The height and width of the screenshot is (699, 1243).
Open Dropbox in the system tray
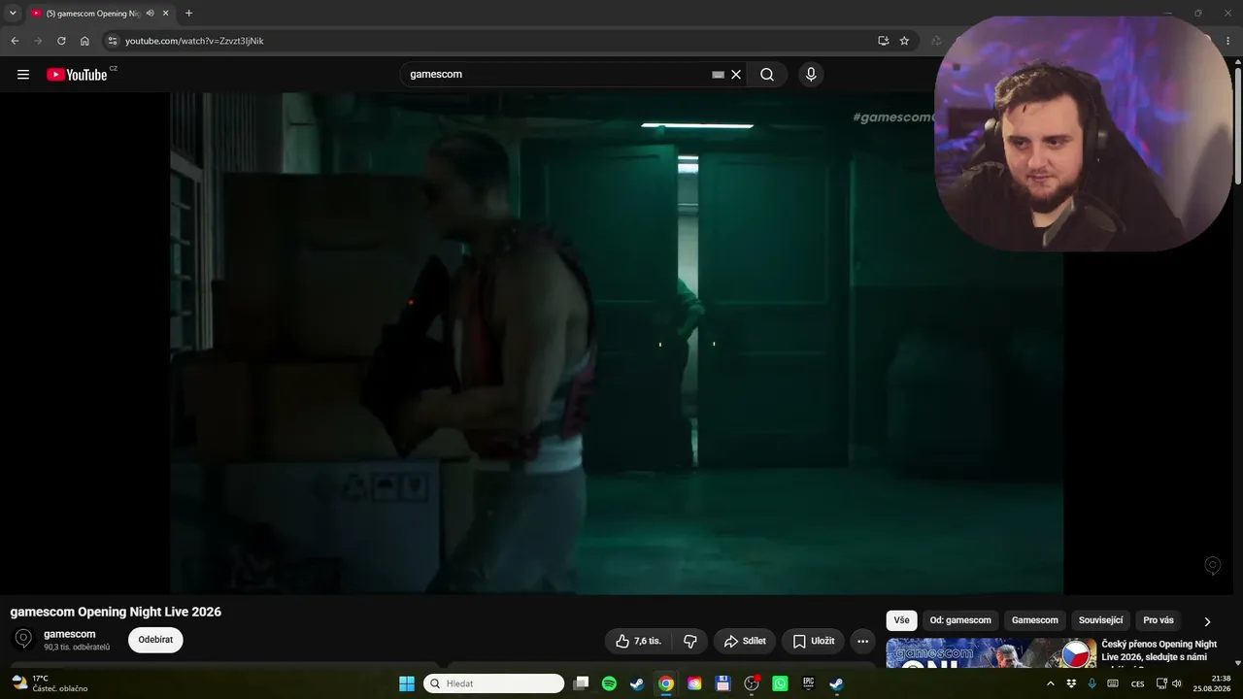pyautogui.click(x=1071, y=683)
